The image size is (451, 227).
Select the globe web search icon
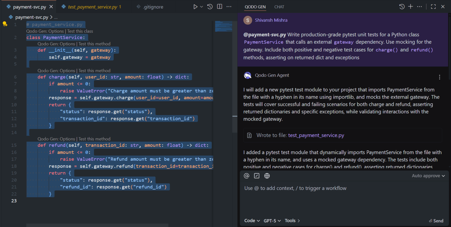[267, 176]
